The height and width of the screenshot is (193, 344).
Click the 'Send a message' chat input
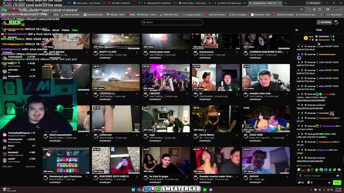coord(319,176)
